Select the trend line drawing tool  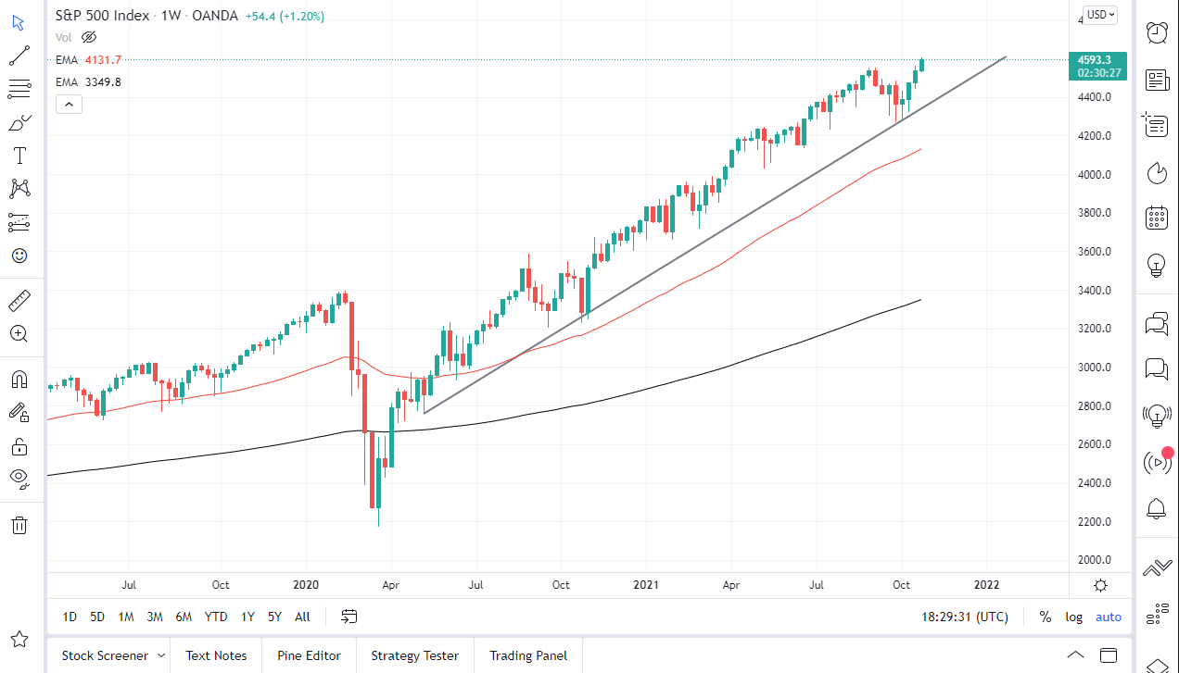pos(19,56)
